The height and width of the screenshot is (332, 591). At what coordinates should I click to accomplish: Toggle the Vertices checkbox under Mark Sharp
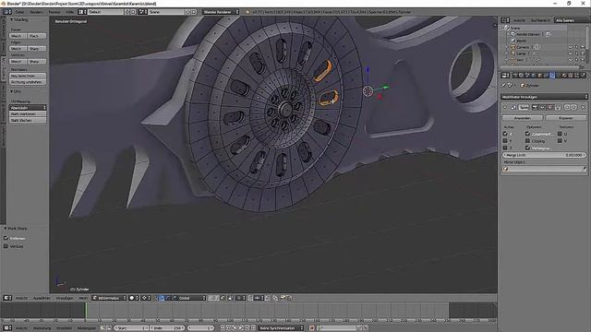(6, 246)
